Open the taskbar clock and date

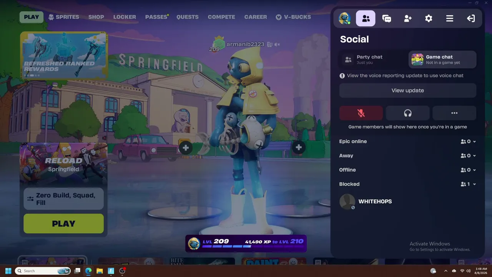481,271
